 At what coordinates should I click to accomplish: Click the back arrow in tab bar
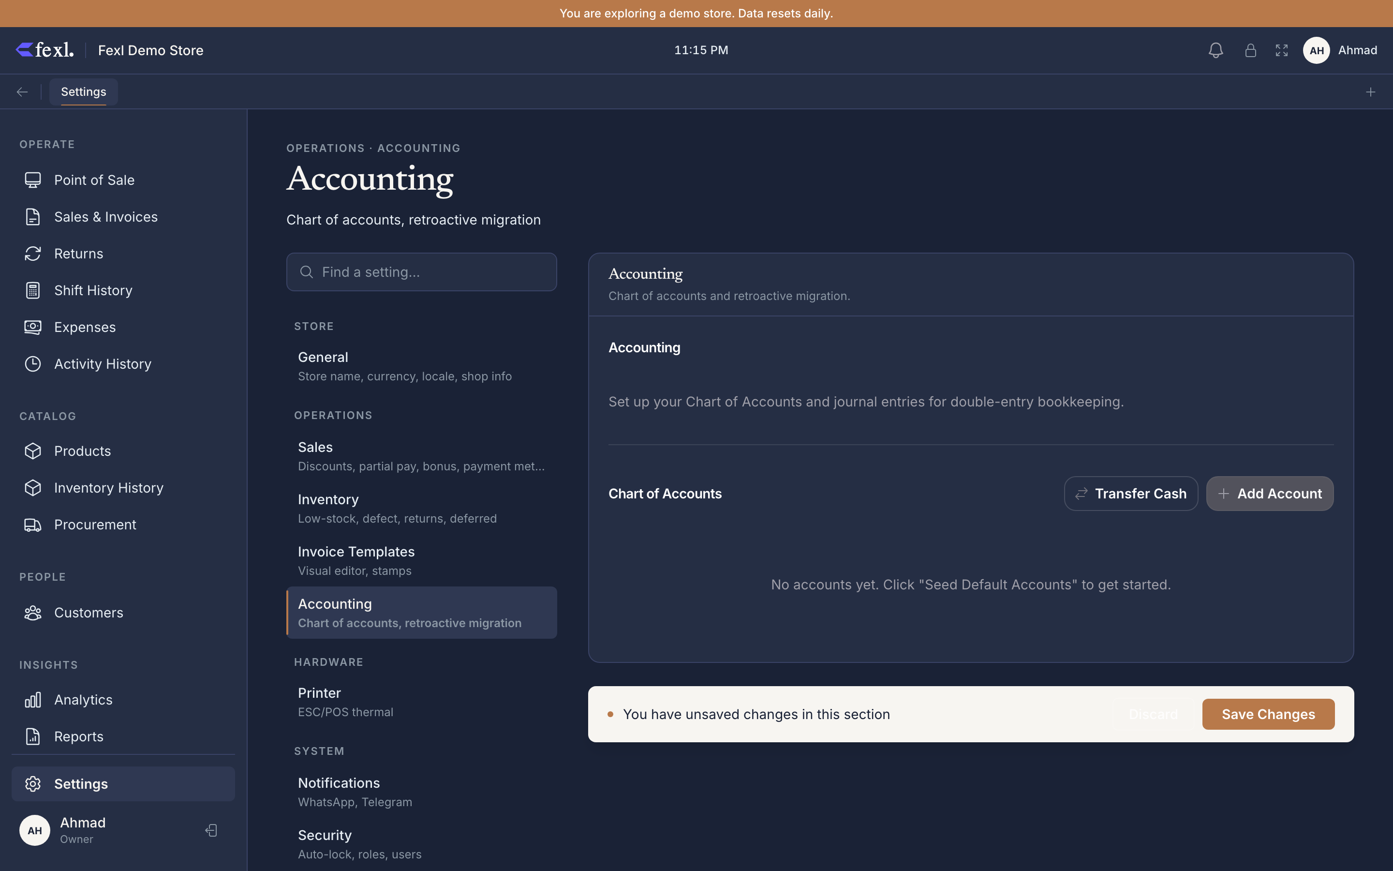(x=22, y=91)
